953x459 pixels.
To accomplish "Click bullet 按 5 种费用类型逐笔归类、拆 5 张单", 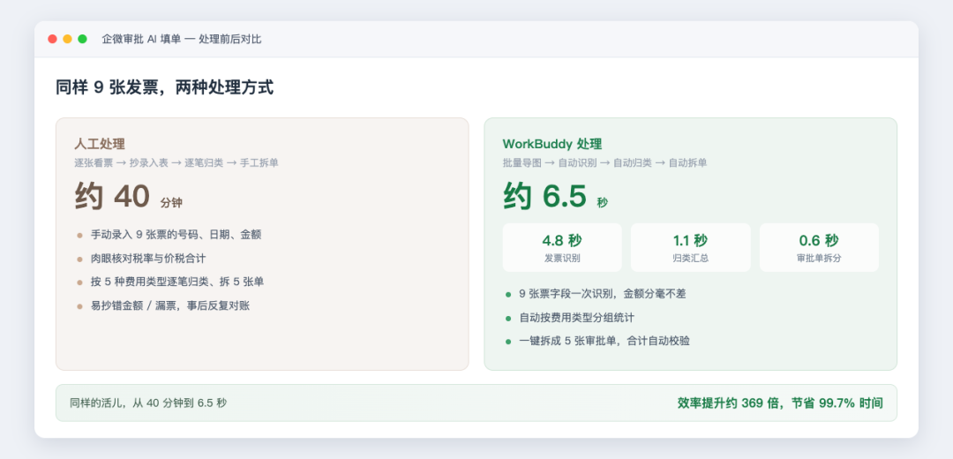I will click(177, 282).
